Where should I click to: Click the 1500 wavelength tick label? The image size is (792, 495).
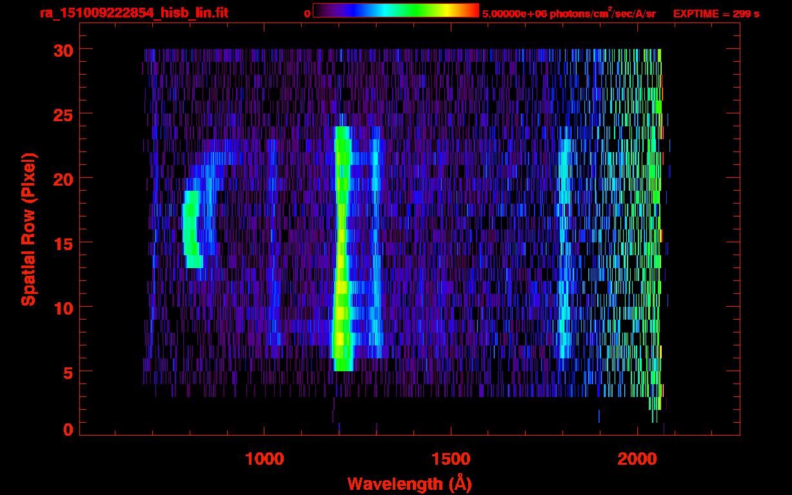pos(451,459)
